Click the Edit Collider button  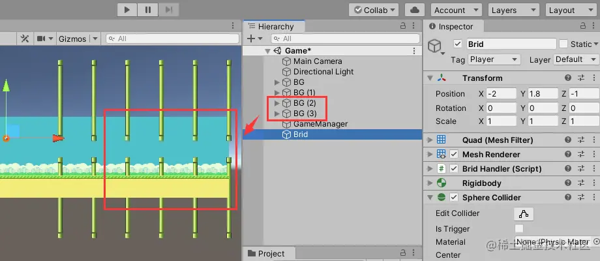coord(524,214)
